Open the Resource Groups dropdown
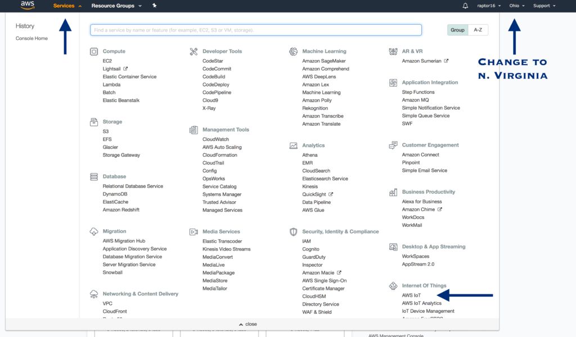This screenshot has height=337, width=576. click(x=116, y=6)
